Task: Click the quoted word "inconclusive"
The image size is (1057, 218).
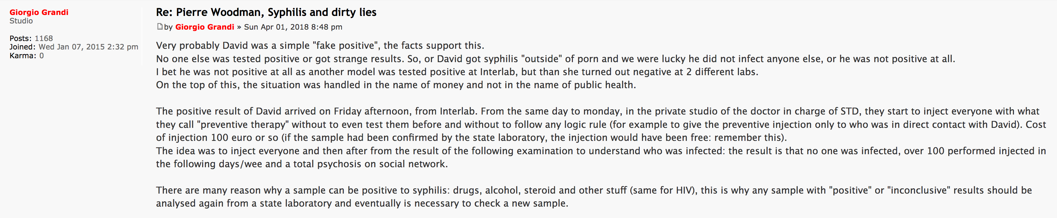Action: coord(918,190)
